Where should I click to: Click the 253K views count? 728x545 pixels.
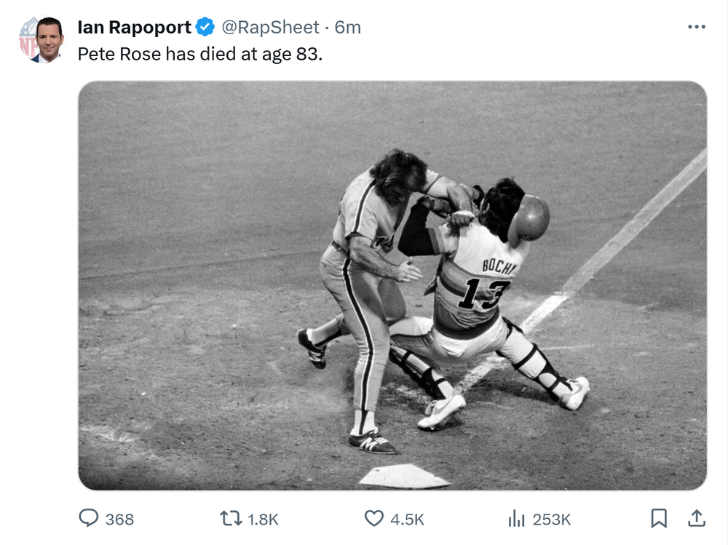[x=552, y=519]
